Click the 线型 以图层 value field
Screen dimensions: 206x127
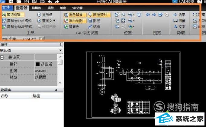click(x=46, y=77)
